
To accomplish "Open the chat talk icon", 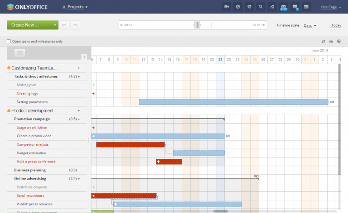I will click(x=295, y=7).
